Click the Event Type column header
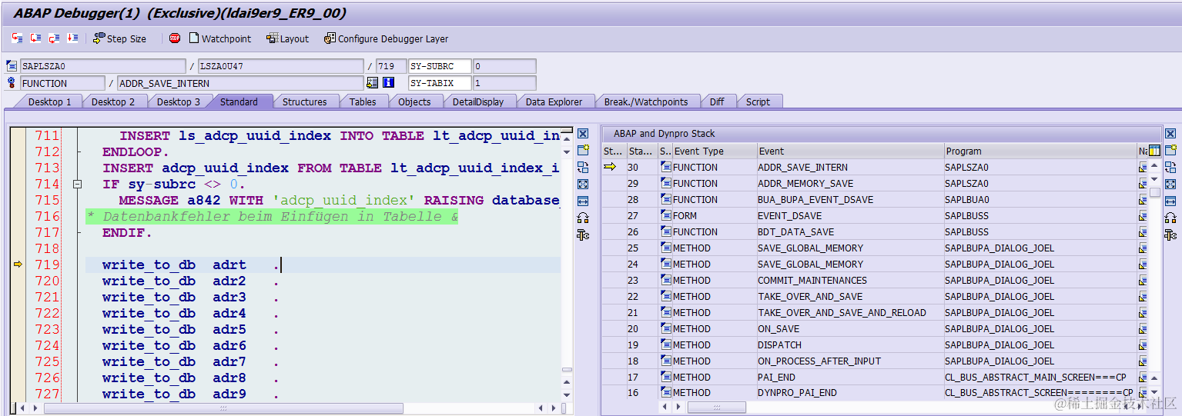 [x=713, y=151]
